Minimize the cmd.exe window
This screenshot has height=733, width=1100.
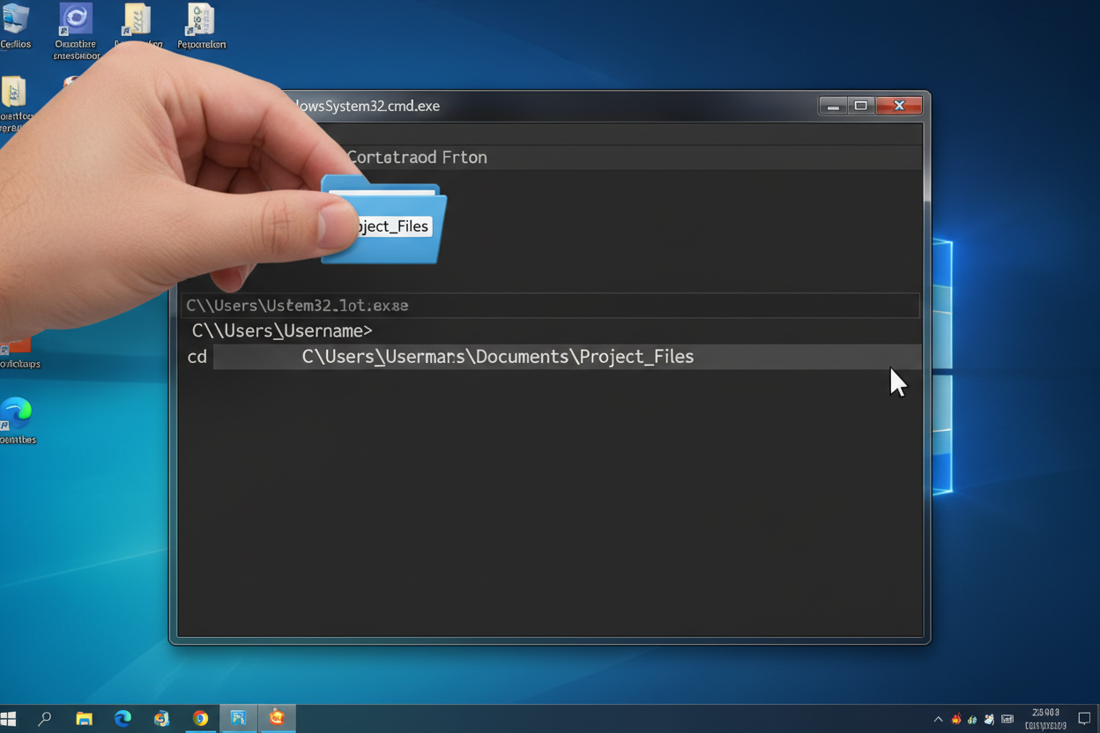click(833, 106)
